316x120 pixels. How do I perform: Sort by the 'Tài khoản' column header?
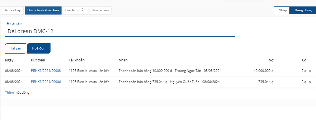coord(77,60)
